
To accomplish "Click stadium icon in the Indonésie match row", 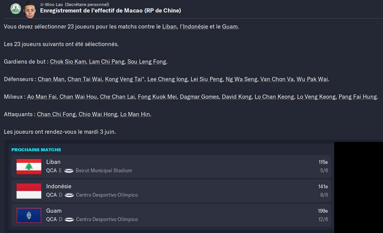I will tap(69, 195).
